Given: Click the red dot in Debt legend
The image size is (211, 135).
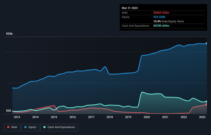Looking at the screenshot, I should [8, 127].
